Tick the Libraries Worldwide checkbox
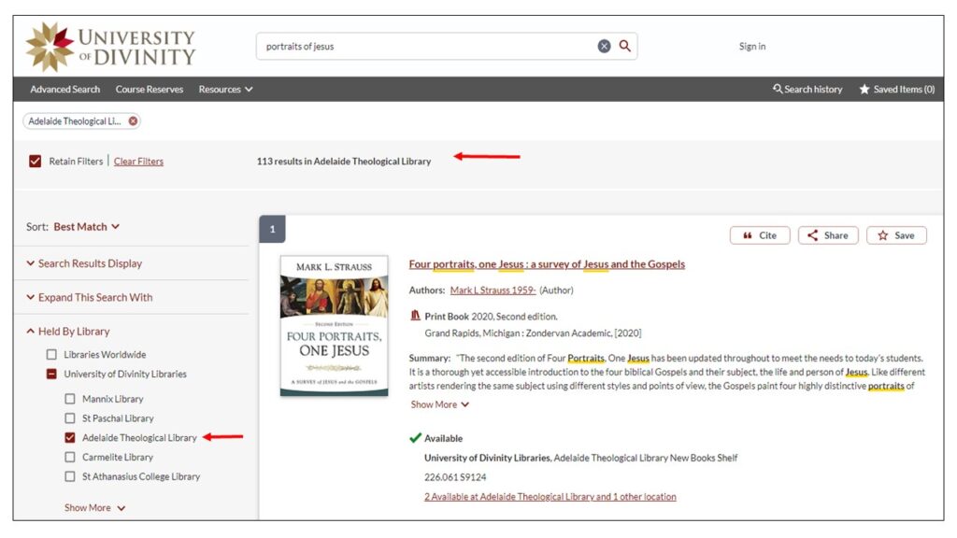This screenshot has width=957, height=538. click(x=51, y=355)
